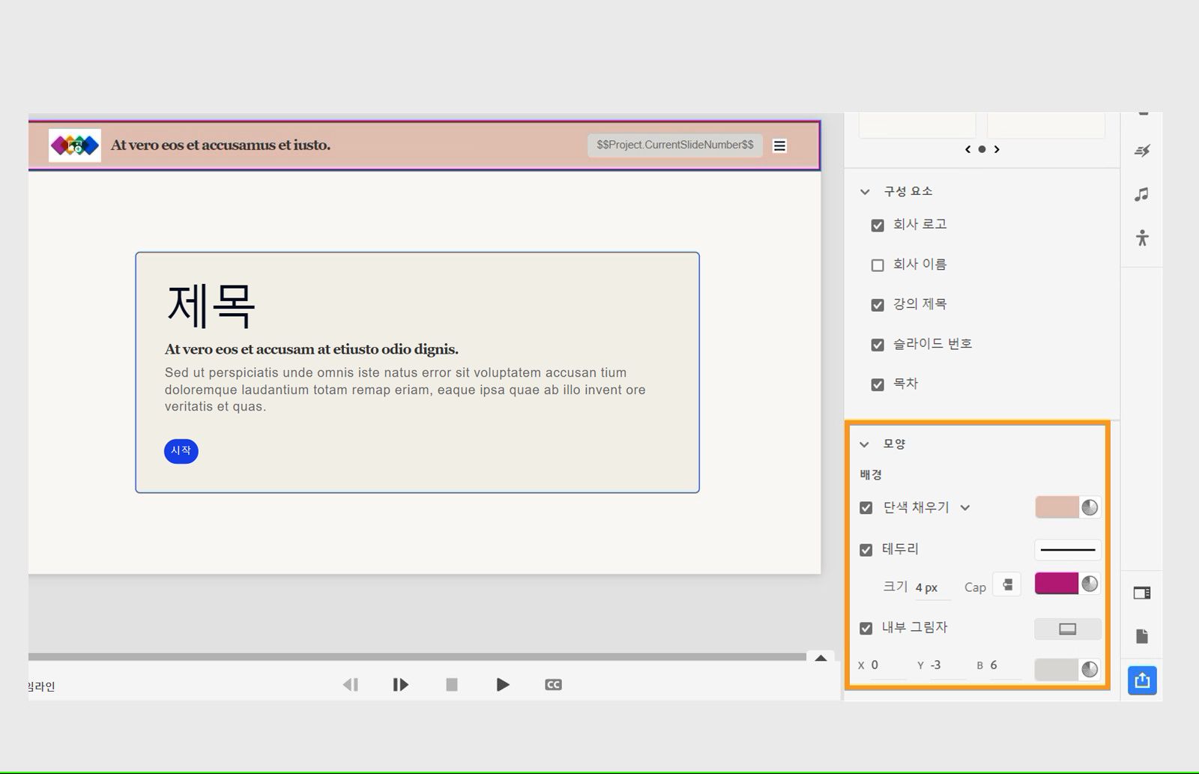
Task: Open the border color swatch
Action: click(x=1057, y=584)
